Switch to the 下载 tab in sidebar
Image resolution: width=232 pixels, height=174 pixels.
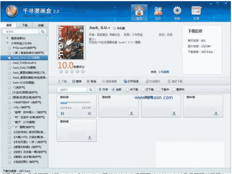tap(25, 24)
